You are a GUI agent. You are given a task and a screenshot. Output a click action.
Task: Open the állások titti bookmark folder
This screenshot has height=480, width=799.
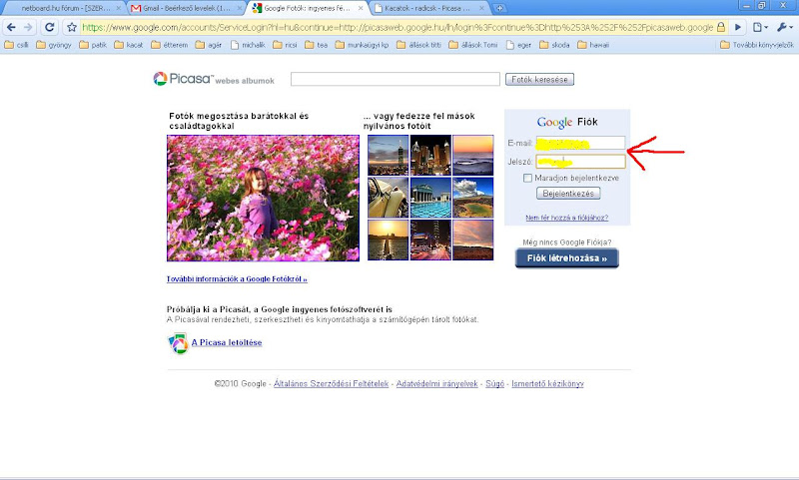(x=419, y=45)
